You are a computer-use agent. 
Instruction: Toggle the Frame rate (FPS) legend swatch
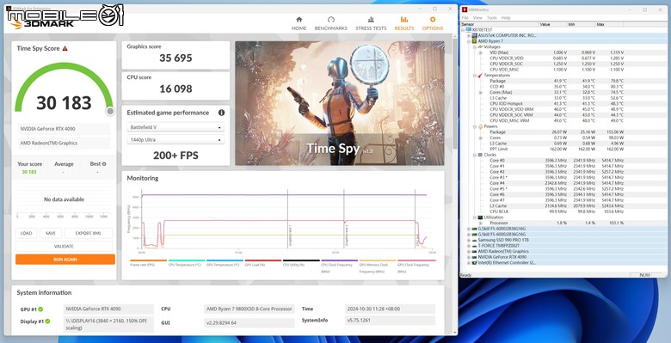(x=148, y=260)
